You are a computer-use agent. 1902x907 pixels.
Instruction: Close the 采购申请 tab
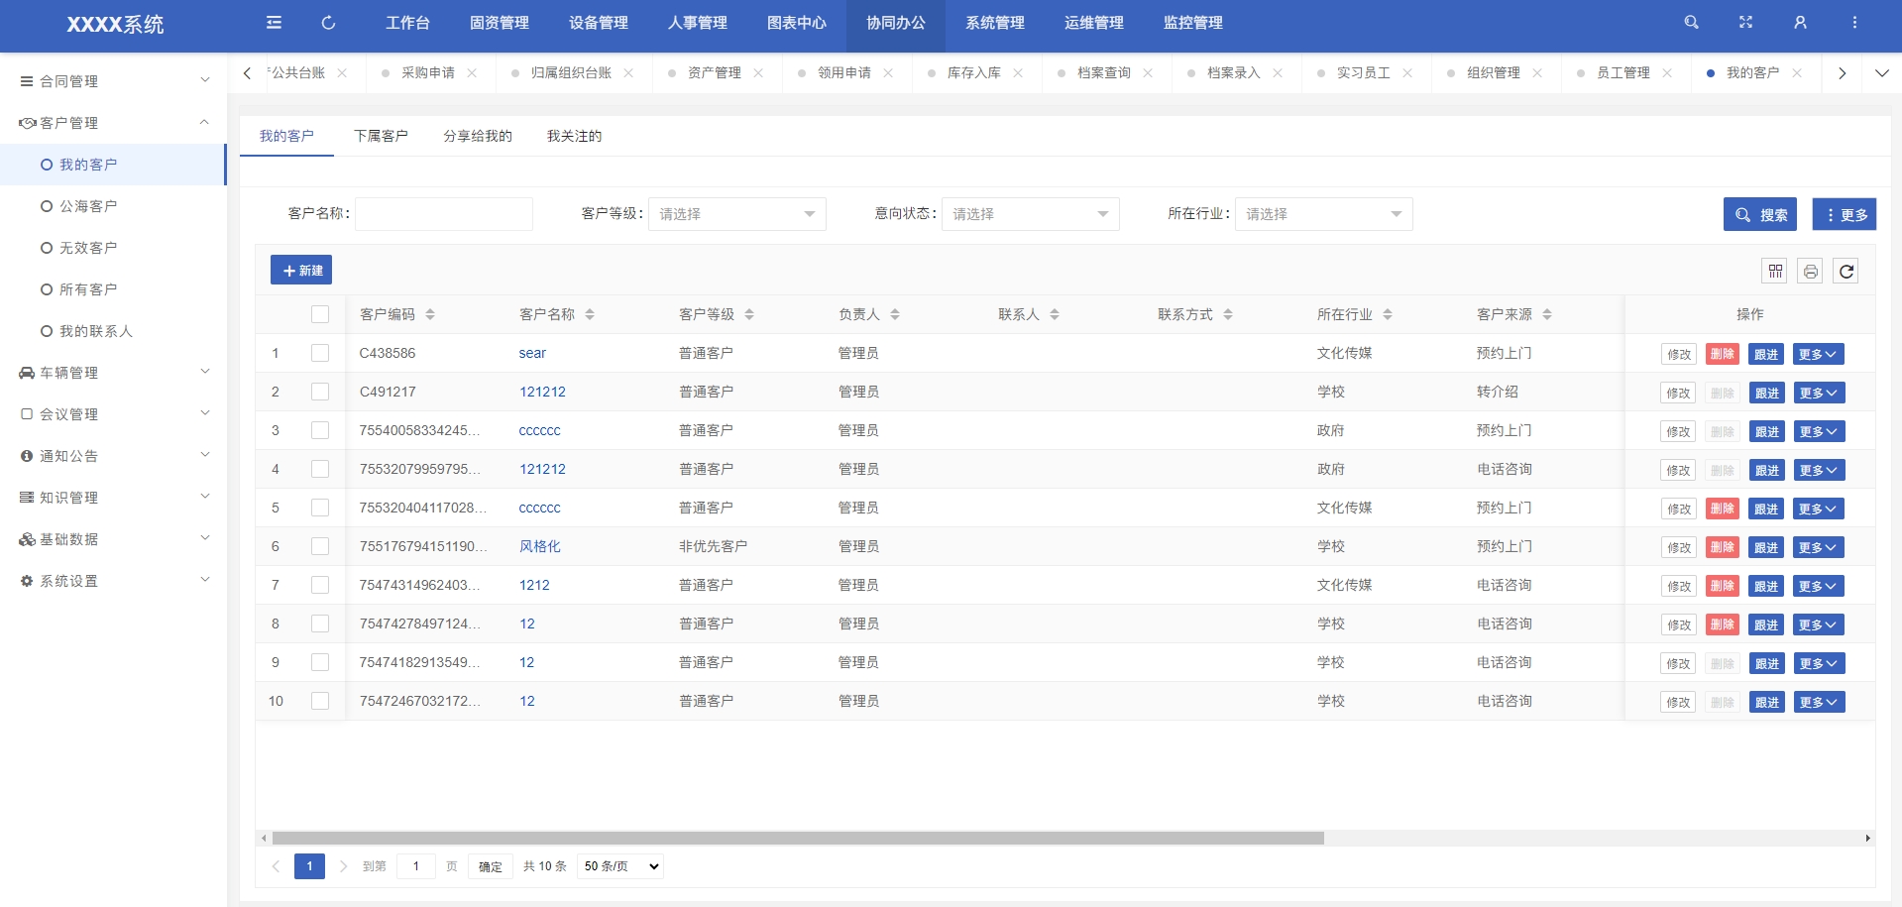click(472, 73)
